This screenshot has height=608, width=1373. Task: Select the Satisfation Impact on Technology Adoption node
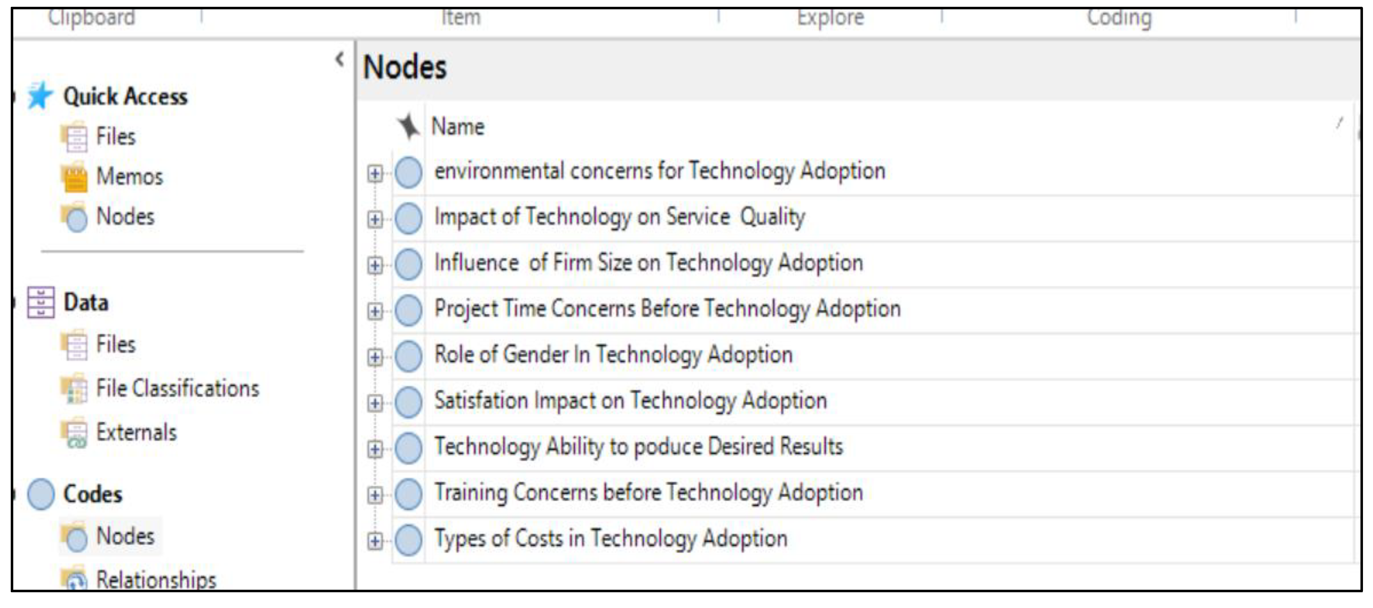click(x=630, y=401)
